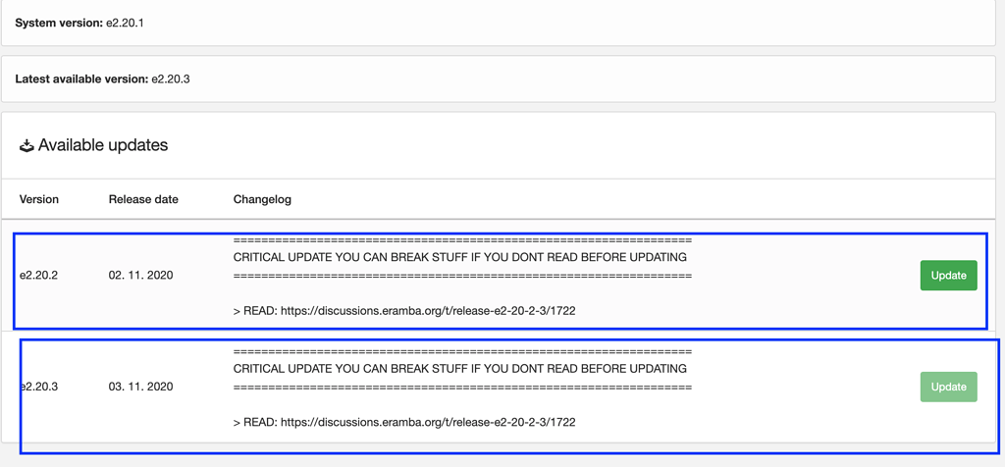Select the e2.20.2 version cell

coord(39,276)
